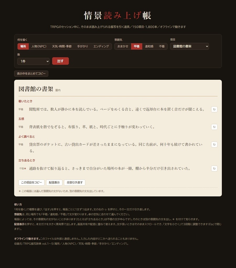Screen dimensions: 236x268
Task: Redraw the 着いたとき sentence with its refresh icon
Action: coord(214,109)
